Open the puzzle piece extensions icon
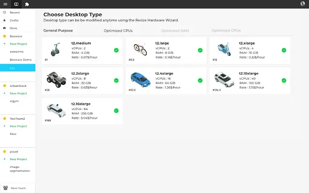The width and height of the screenshot is (309, 193). tap(27, 4)
